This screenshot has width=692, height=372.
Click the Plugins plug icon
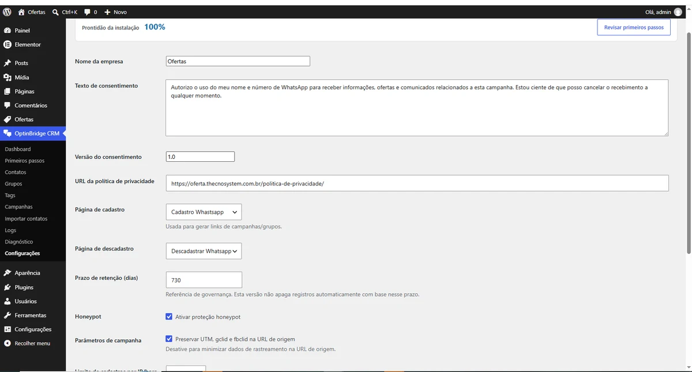click(x=7, y=287)
